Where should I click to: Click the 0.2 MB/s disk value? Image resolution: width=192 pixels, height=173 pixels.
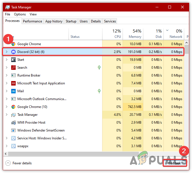[x=155, y=52]
